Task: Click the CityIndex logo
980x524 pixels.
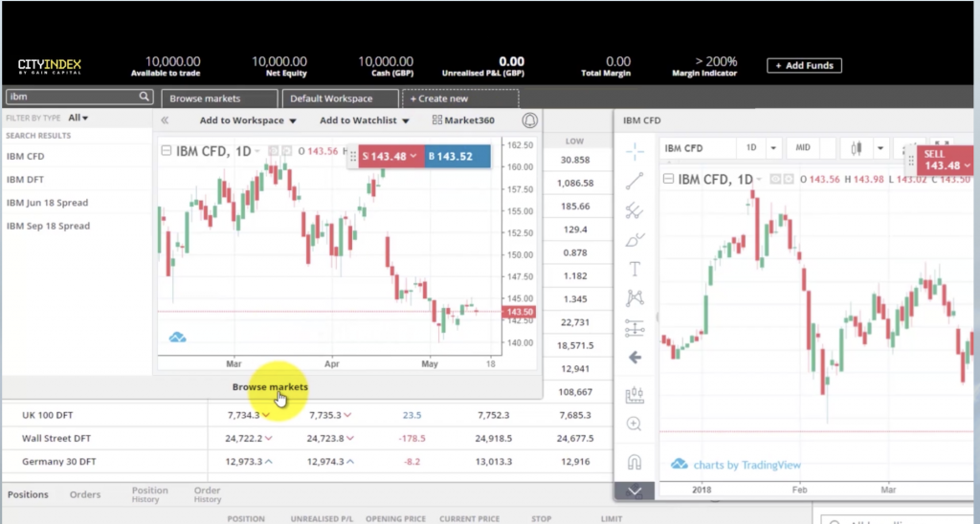Action: click(50, 66)
